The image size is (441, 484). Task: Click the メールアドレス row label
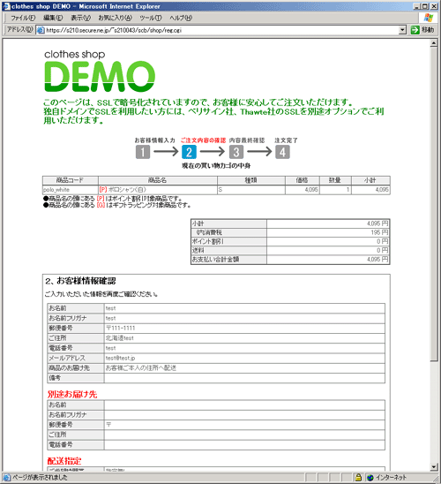(x=67, y=358)
